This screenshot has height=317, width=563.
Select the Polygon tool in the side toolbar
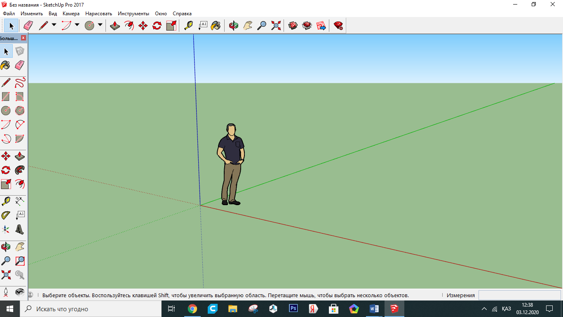click(x=20, y=111)
